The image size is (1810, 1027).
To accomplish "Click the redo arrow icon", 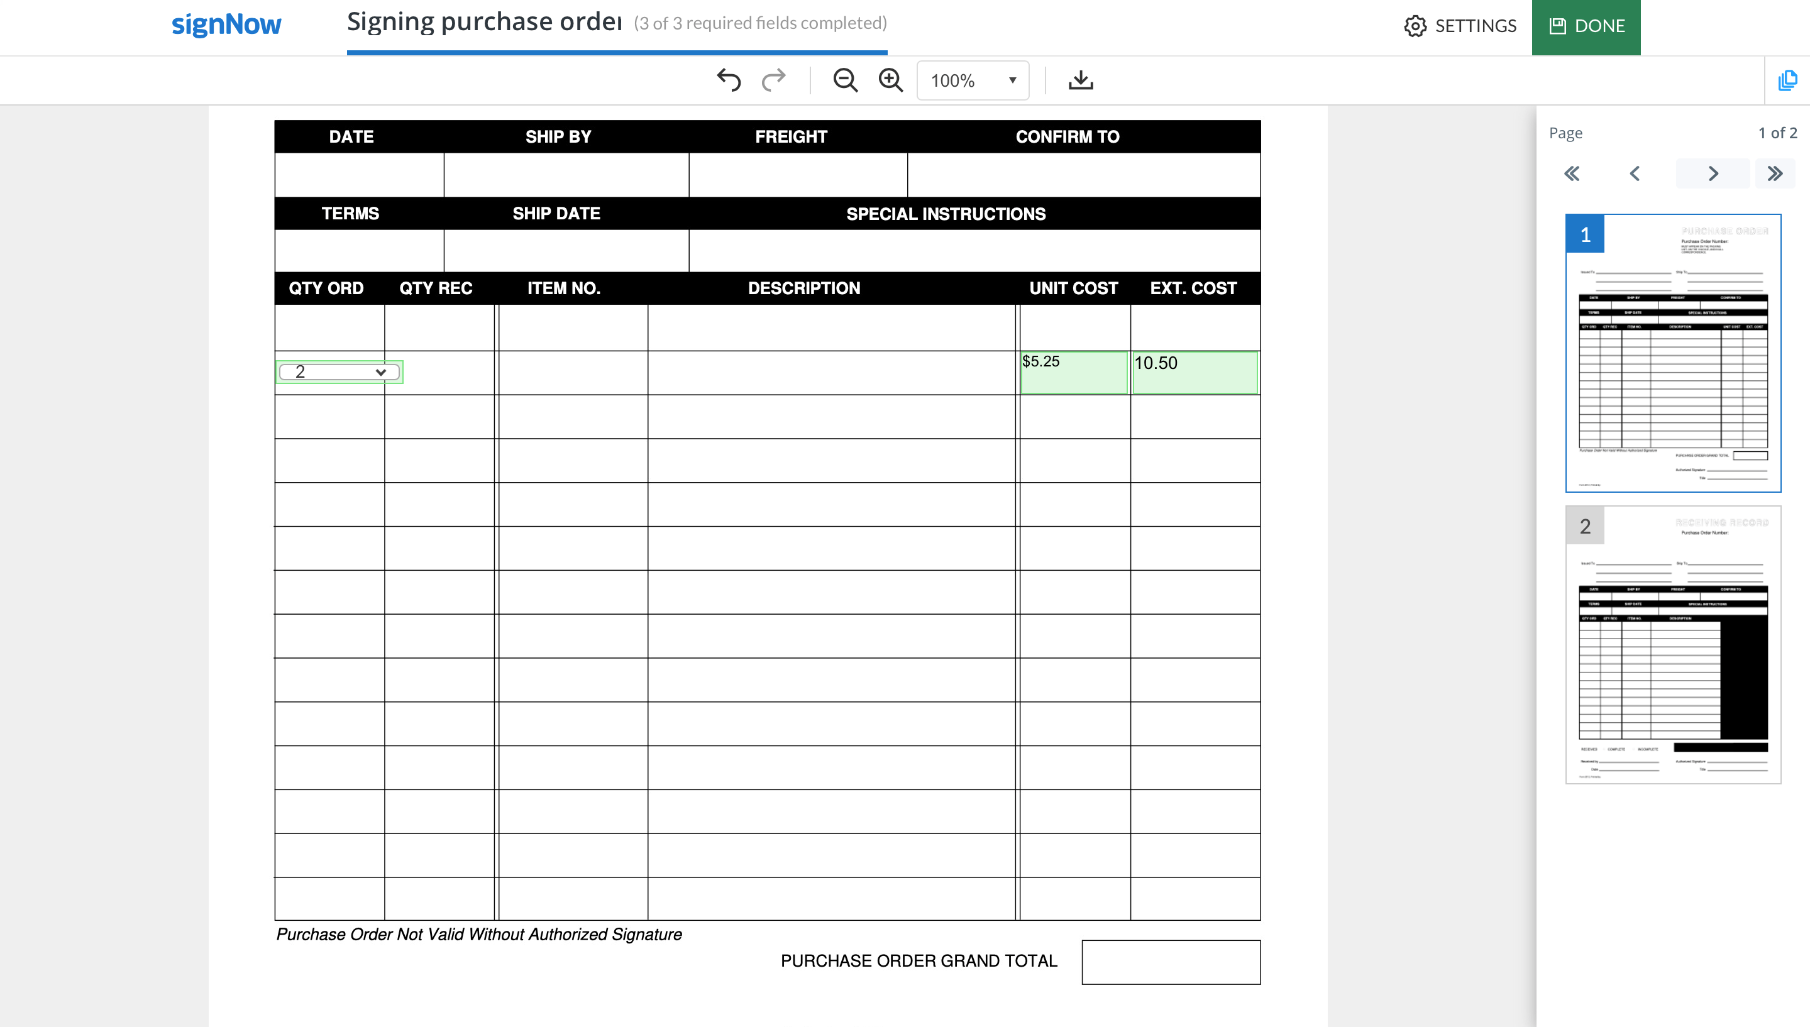I will coord(774,80).
